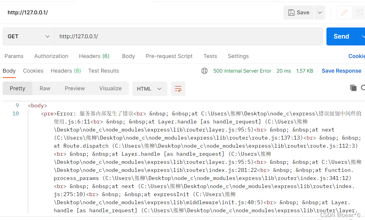
Task: Select the response Headers (8) tab
Action: pyautogui.click(x=66, y=71)
